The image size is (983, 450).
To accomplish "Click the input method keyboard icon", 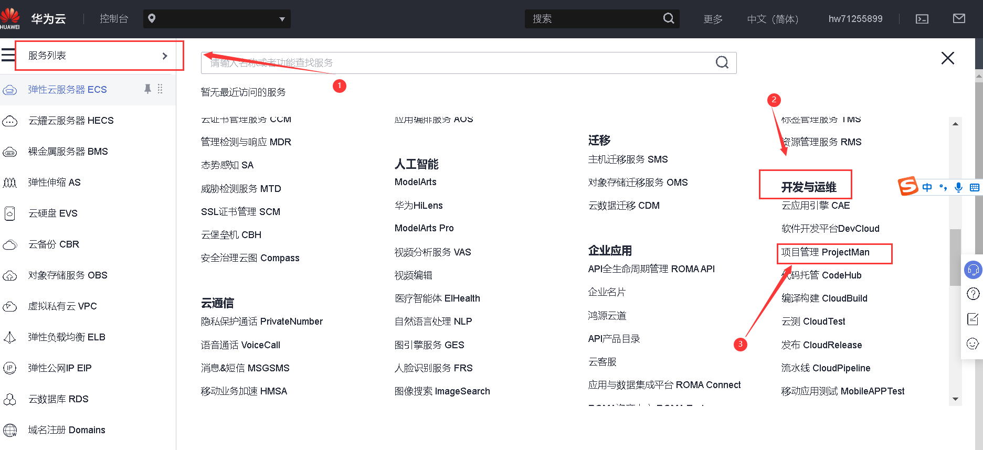I will (975, 187).
